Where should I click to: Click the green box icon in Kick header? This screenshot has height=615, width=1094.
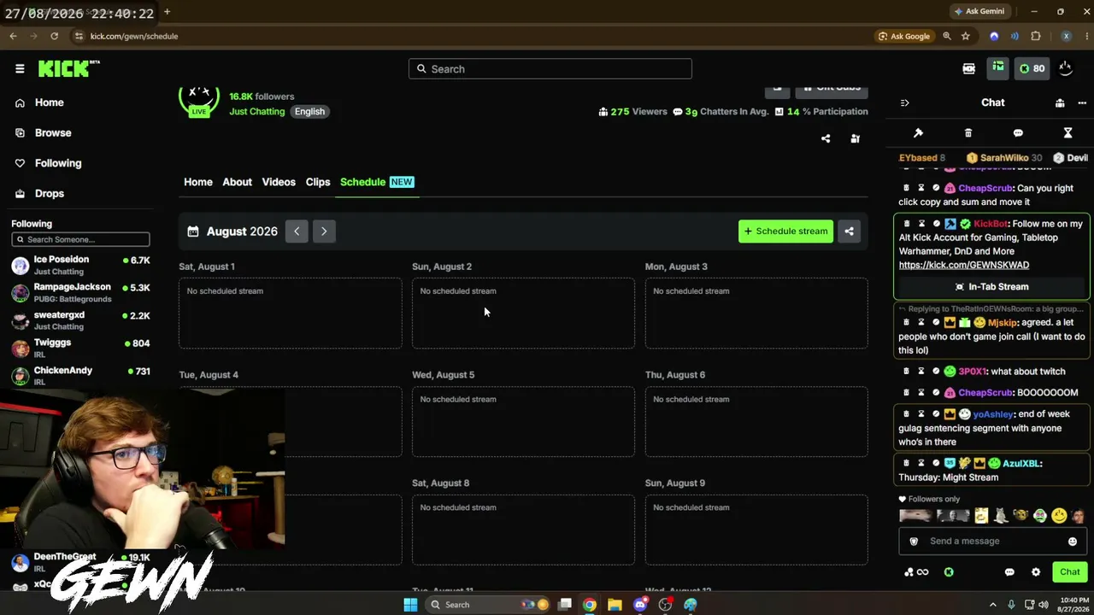pos(997,68)
